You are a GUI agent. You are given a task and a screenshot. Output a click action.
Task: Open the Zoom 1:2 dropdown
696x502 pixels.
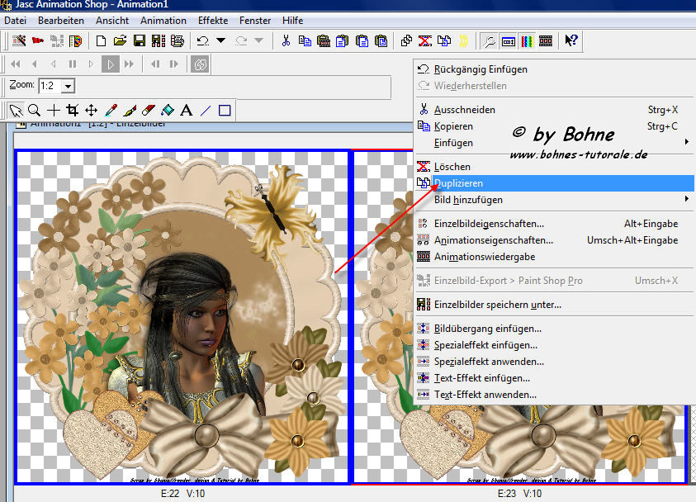(x=68, y=86)
